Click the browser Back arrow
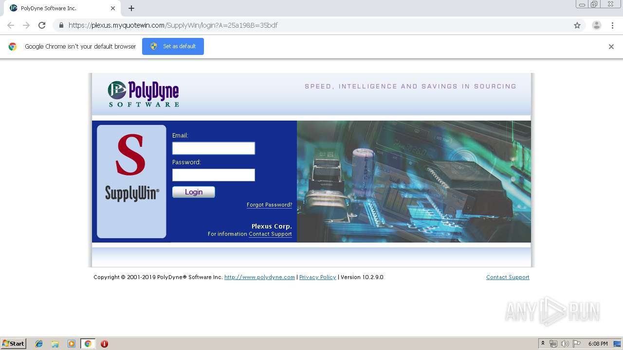Image resolution: width=623 pixels, height=350 pixels. pos(11,25)
